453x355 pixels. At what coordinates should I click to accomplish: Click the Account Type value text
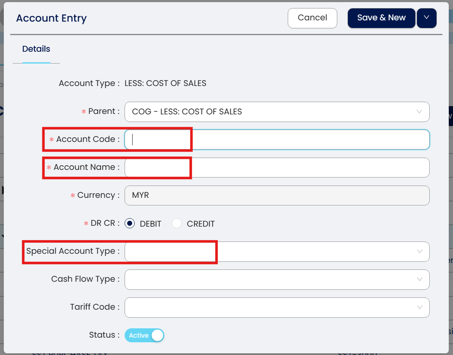click(x=165, y=83)
